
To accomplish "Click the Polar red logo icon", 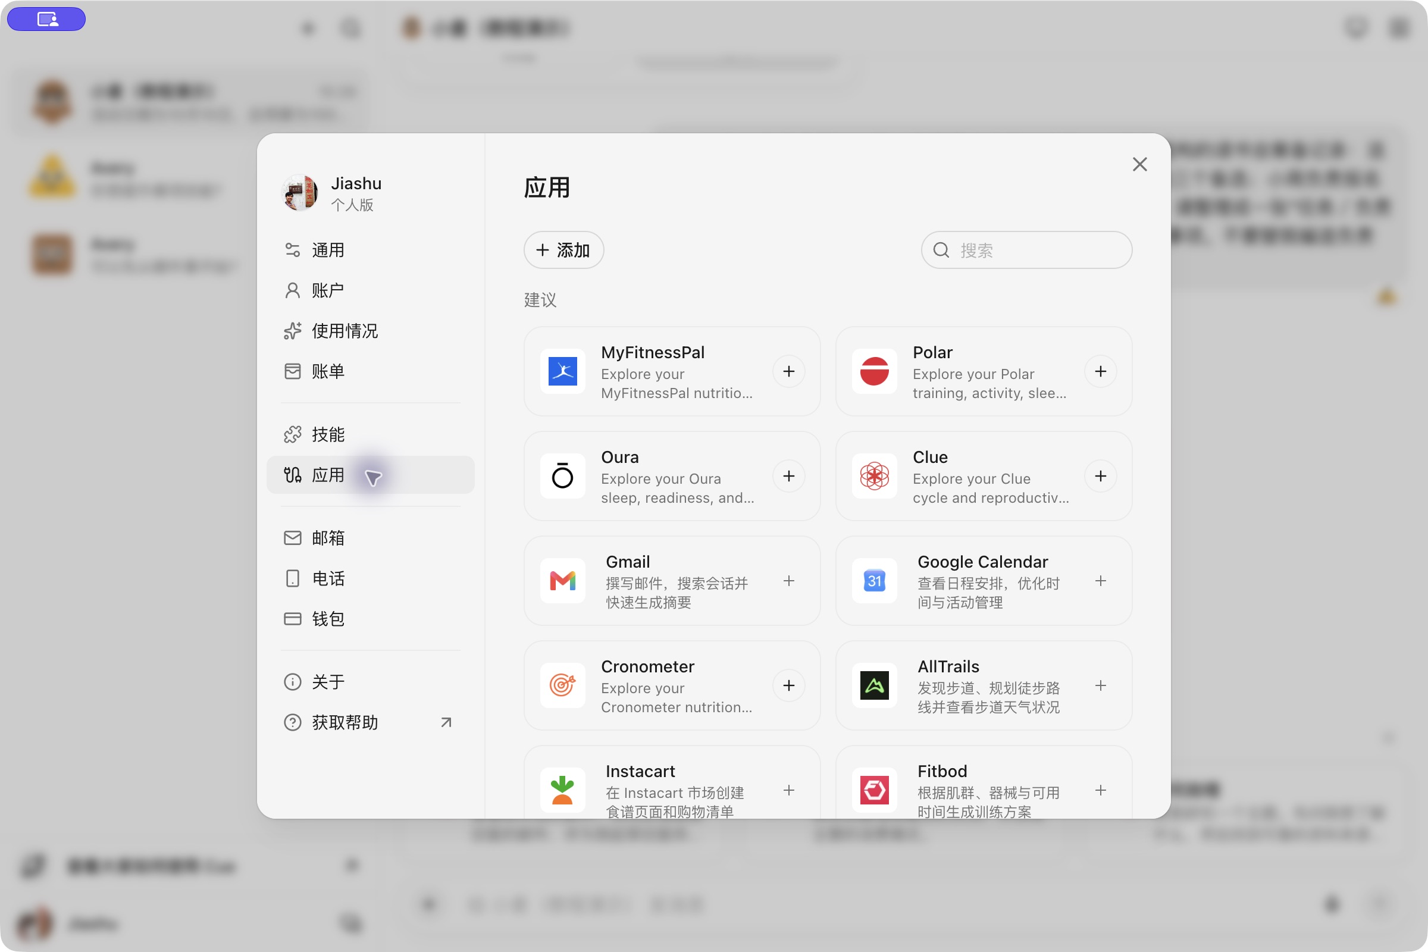I will click(x=874, y=371).
